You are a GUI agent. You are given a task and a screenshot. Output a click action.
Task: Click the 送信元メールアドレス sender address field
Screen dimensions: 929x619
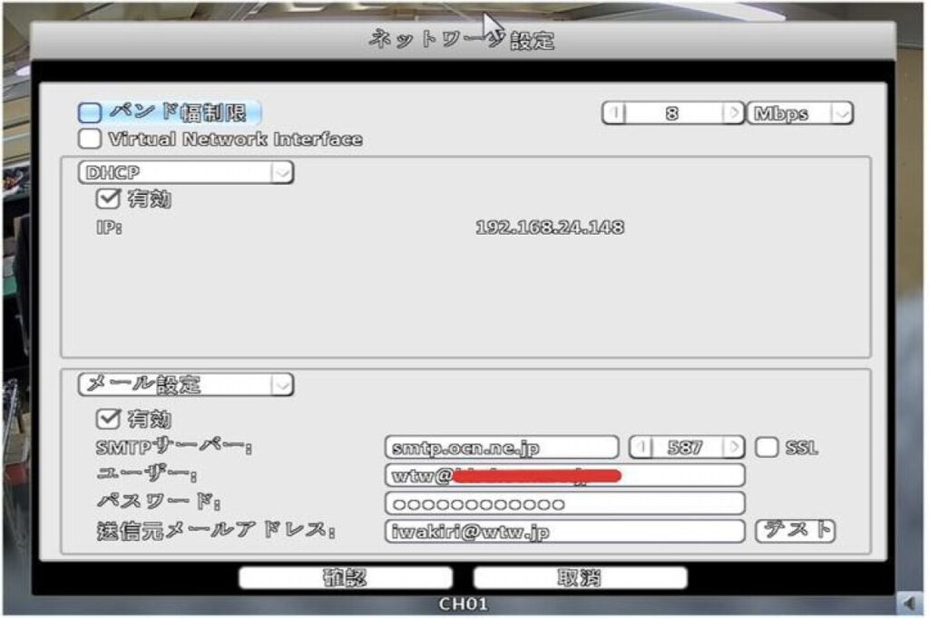coord(564,532)
